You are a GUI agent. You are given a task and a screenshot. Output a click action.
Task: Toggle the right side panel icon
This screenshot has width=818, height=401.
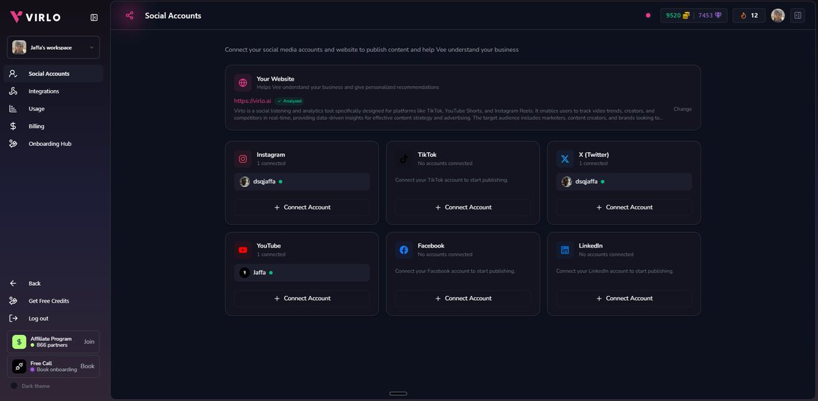(x=798, y=15)
